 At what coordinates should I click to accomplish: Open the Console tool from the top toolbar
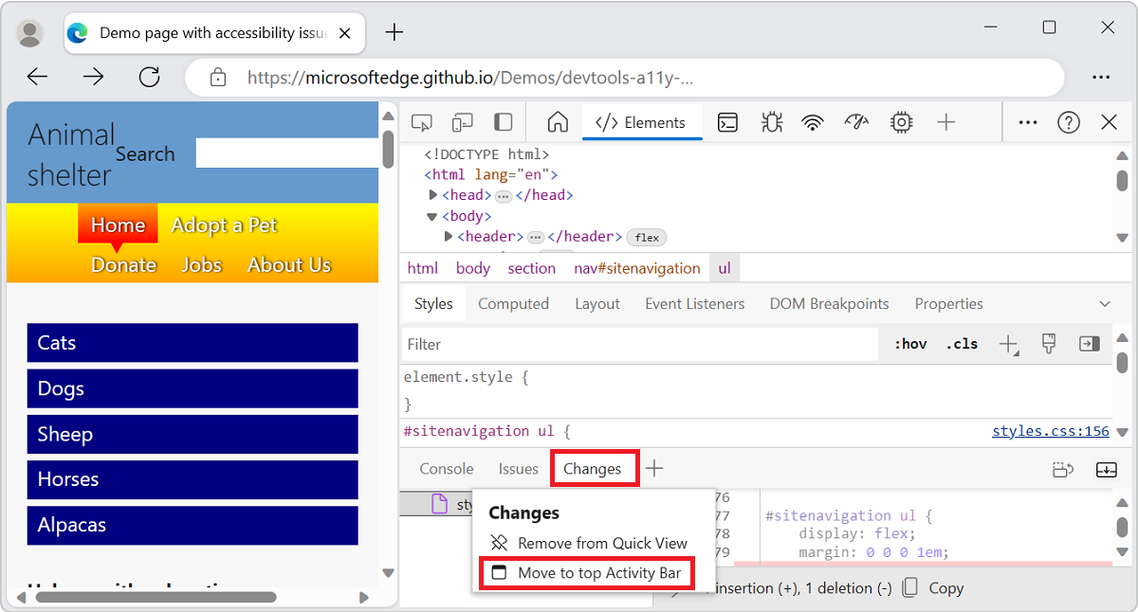(x=727, y=121)
